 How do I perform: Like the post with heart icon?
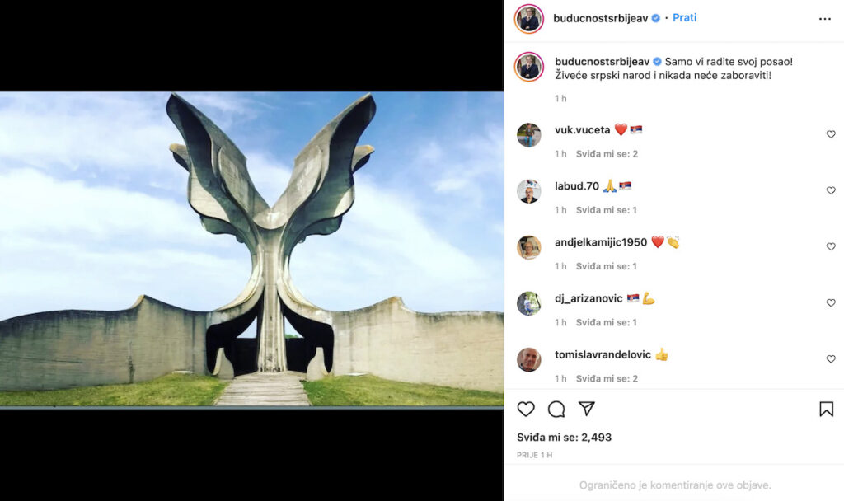526,409
